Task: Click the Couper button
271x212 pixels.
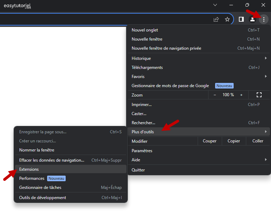Action: pyautogui.click(x=210, y=141)
